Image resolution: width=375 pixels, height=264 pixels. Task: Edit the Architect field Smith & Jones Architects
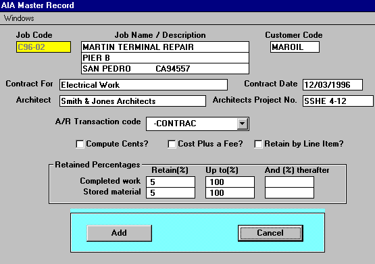[x=132, y=101]
